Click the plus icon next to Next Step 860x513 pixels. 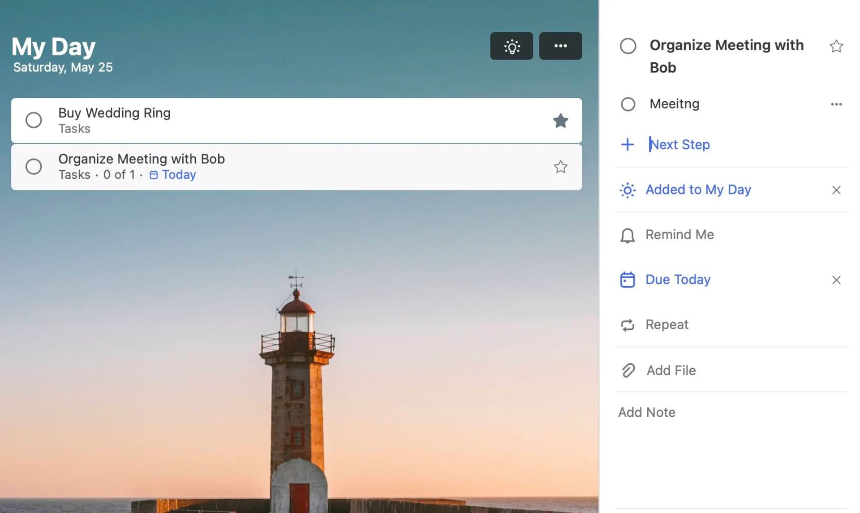pyautogui.click(x=628, y=144)
